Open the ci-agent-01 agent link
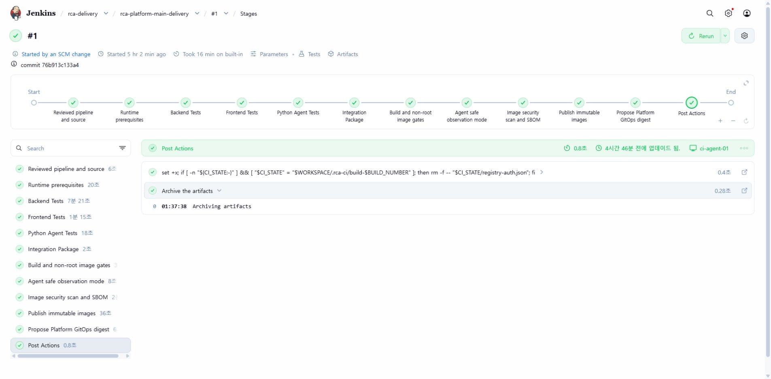Image resolution: width=771 pixels, height=379 pixels. coord(709,148)
